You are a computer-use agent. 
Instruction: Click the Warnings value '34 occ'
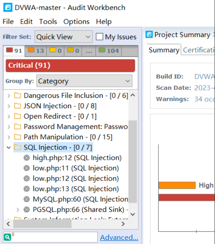205,99
